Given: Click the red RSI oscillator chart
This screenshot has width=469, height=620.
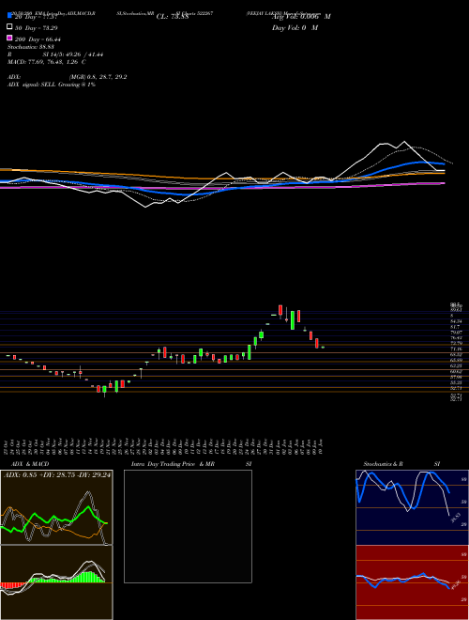Looking at the screenshot, I should point(412,582).
